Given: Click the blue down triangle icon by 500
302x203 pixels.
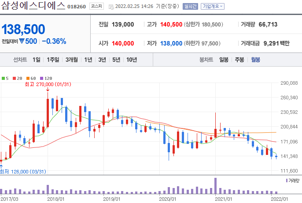Looking at the screenshot, I should click(22, 41).
